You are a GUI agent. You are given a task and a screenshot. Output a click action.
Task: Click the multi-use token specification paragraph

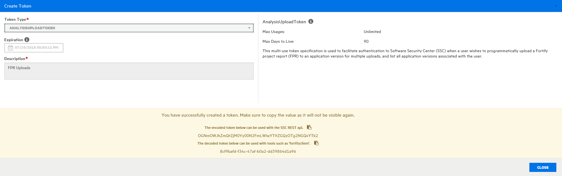[405, 53]
